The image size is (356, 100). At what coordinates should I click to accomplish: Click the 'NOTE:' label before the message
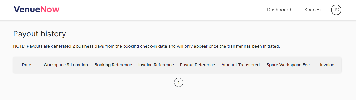coord(19,46)
